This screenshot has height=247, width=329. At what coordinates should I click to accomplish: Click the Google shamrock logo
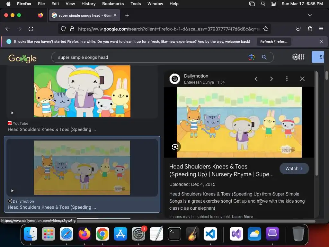pos(22,59)
